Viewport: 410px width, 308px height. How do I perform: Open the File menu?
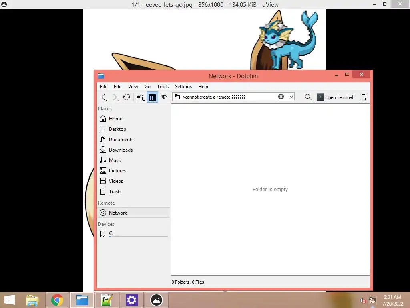(104, 87)
